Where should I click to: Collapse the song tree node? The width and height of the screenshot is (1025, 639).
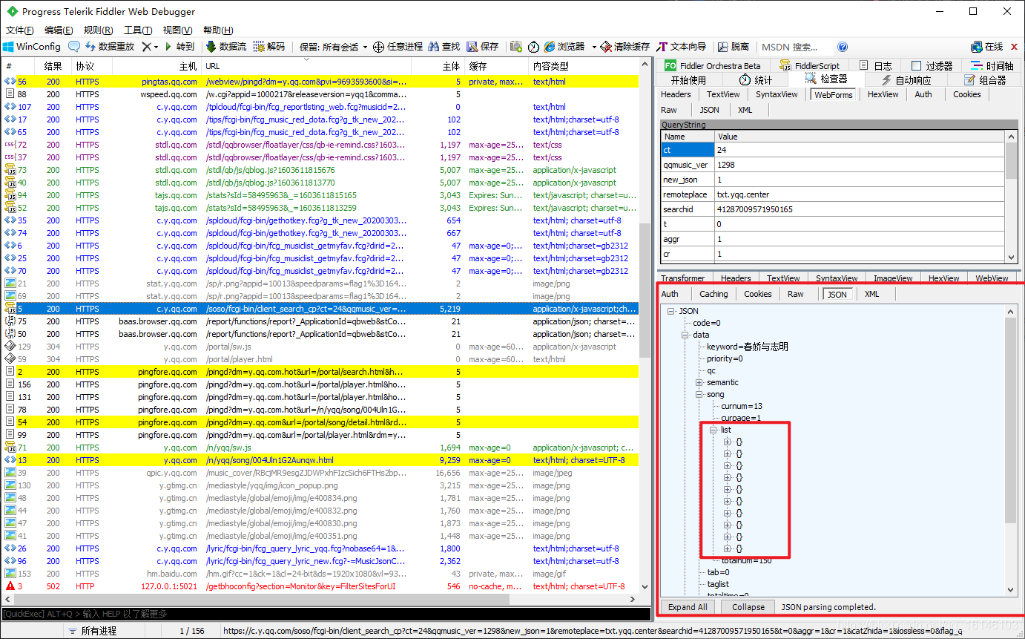coord(699,394)
